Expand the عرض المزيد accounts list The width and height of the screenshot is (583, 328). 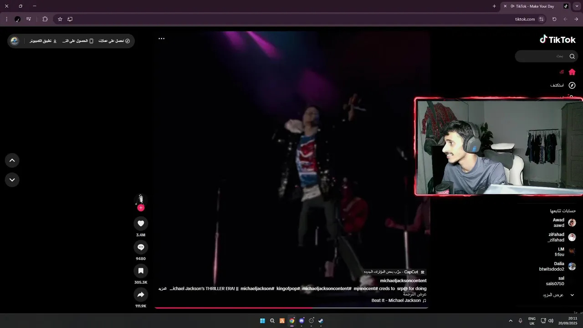pyautogui.click(x=558, y=295)
